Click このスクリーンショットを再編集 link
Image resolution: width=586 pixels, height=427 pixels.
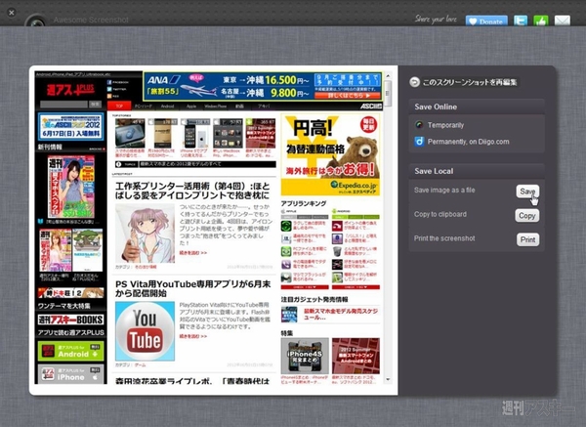coord(470,82)
